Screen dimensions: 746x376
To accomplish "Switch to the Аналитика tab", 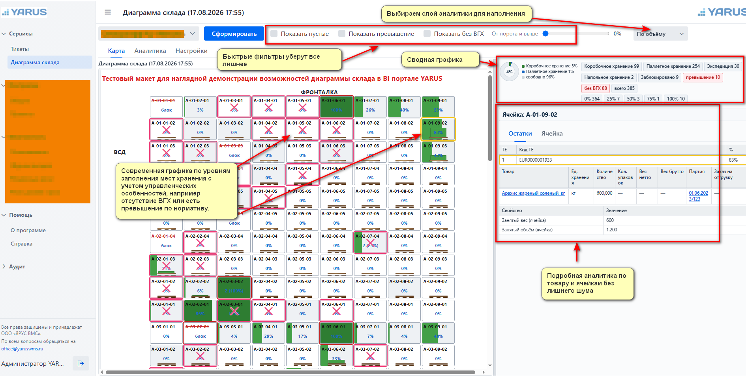I will (x=150, y=51).
